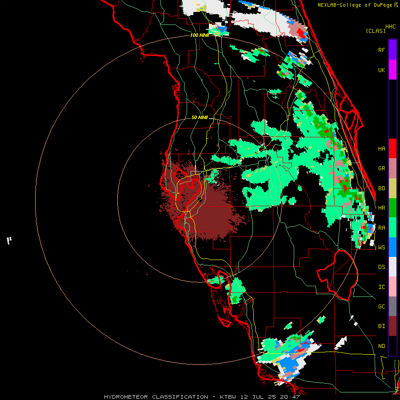Click the "50 NMI" range ring label
The width and height of the screenshot is (400, 400).
pyautogui.click(x=200, y=117)
